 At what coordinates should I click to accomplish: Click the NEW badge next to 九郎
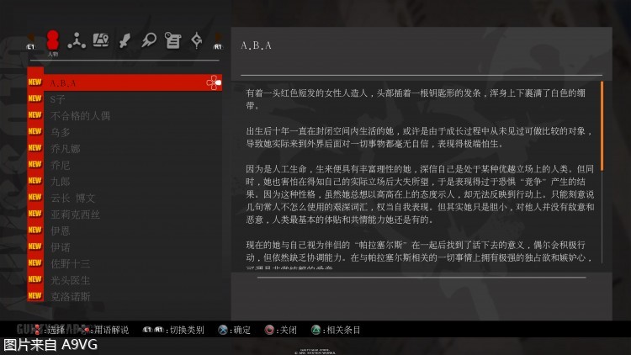click(x=35, y=181)
